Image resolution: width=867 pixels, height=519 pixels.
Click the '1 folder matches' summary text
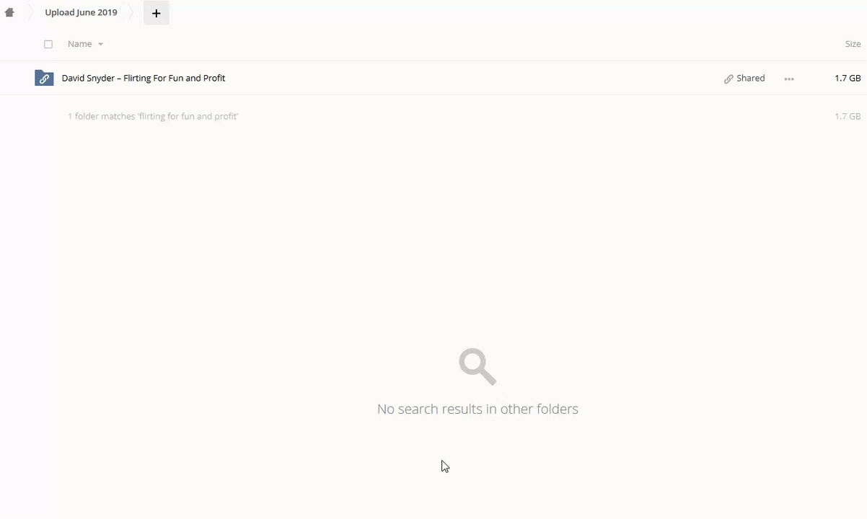click(153, 116)
